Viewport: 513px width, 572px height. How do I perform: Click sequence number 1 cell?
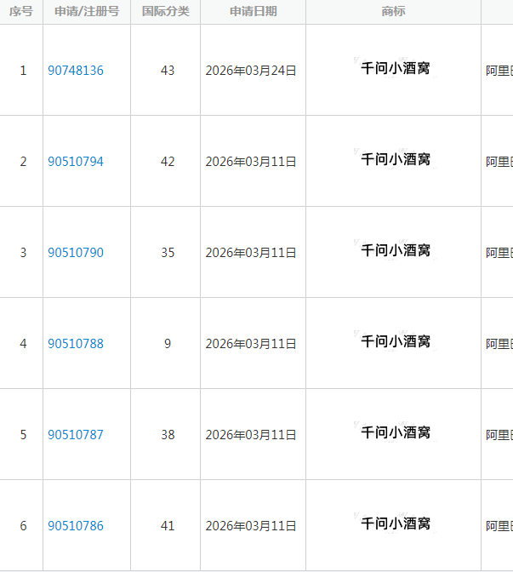coord(23,71)
